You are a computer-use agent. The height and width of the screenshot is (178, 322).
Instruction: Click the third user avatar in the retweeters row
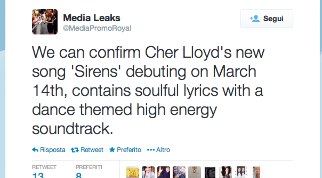(163, 172)
